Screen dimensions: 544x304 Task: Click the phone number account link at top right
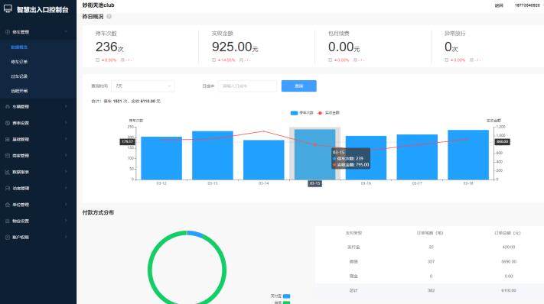pos(527,5)
